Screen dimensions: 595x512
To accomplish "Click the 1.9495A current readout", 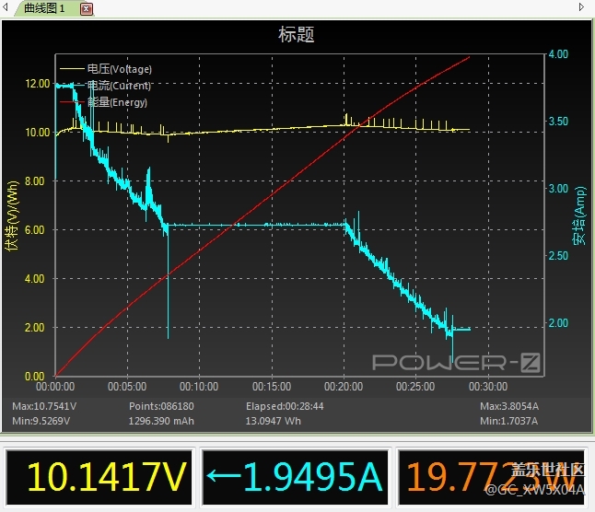I will (295, 478).
